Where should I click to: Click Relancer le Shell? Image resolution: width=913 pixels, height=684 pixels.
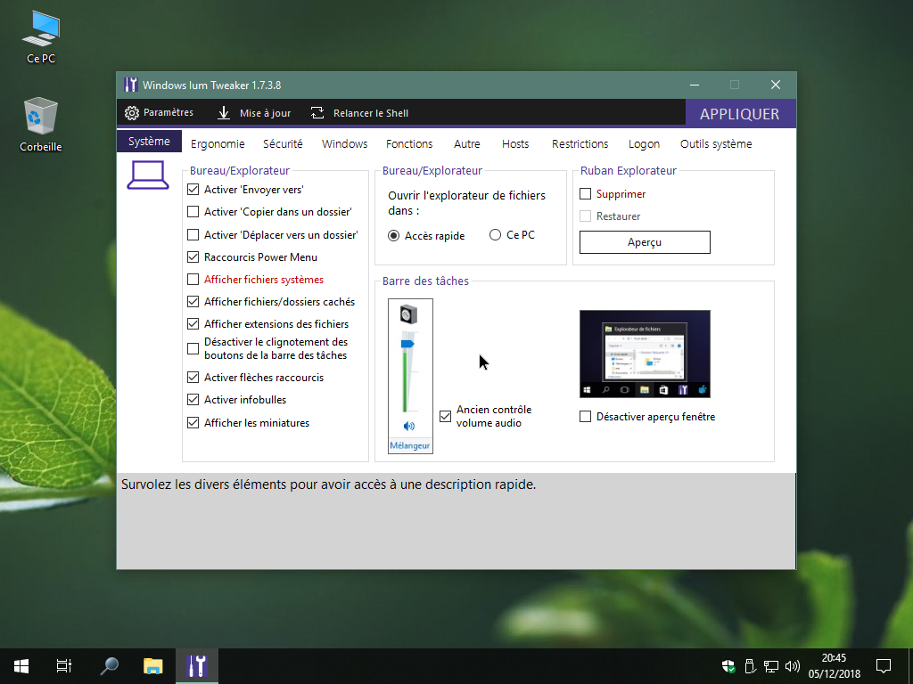[x=359, y=113]
